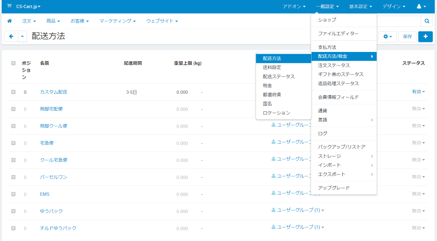Open the CS-Cart.jp store dropdown
This screenshot has height=241, width=437.
28,7
